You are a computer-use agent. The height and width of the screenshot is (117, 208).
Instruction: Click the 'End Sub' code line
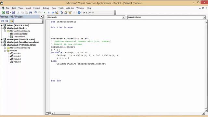(56, 81)
